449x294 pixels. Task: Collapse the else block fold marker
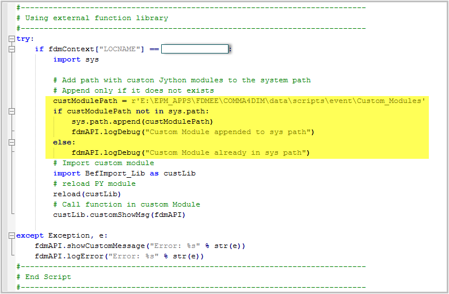12,142
